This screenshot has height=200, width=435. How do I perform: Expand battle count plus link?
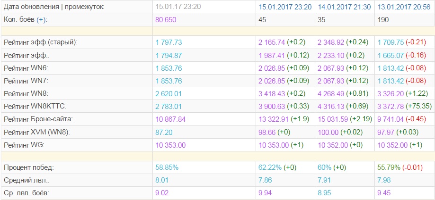coord(41,20)
